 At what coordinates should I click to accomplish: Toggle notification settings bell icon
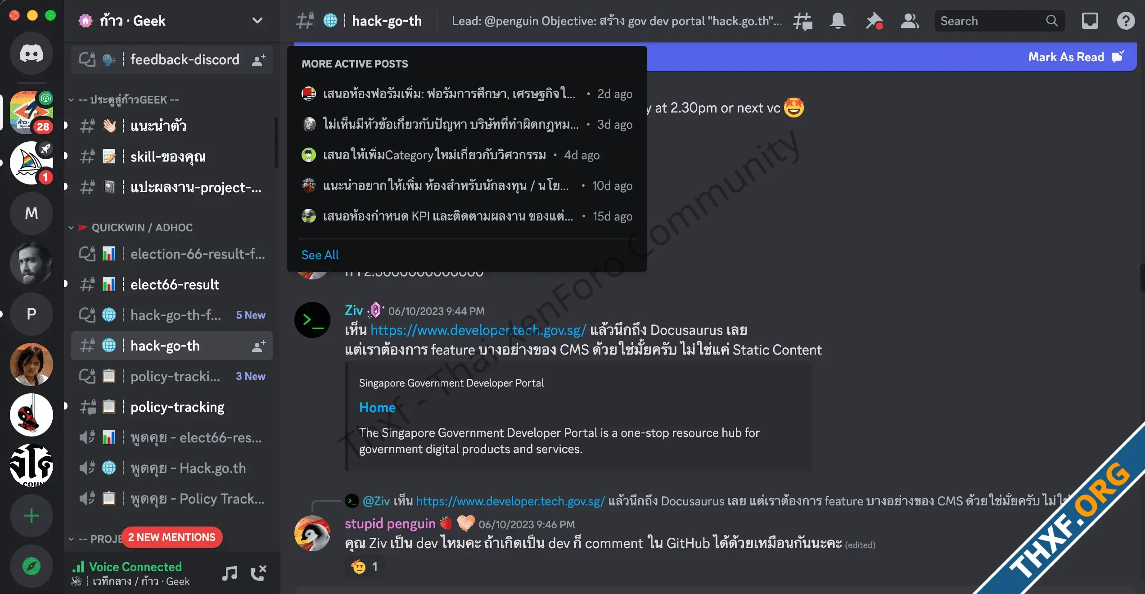pos(838,21)
